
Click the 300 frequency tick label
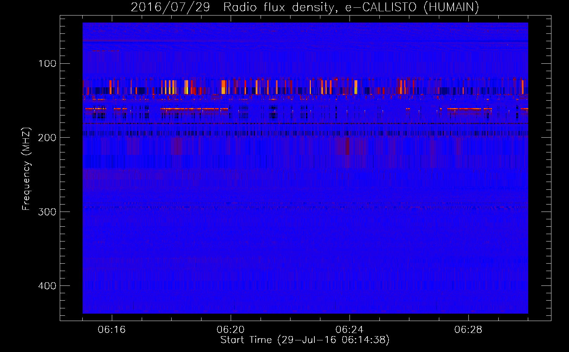[47, 212]
